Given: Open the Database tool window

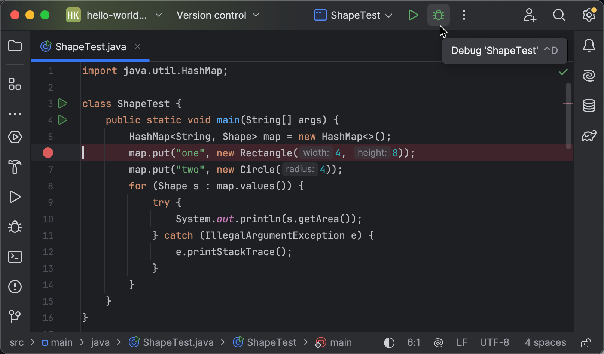Looking at the screenshot, I should (x=589, y=106).
